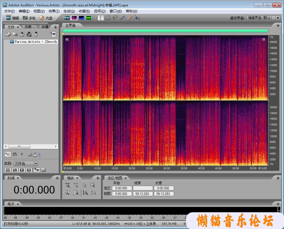This screenshot has width=284, height=229.
Task: Toggle the filter-eye display button
Action: tap(36, 170)
